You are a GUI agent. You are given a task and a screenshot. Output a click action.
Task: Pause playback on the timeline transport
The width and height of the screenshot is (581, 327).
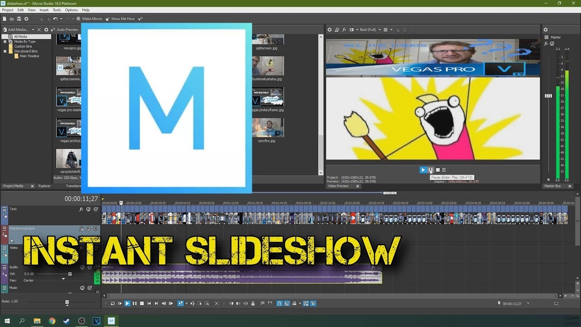(134, 303)
